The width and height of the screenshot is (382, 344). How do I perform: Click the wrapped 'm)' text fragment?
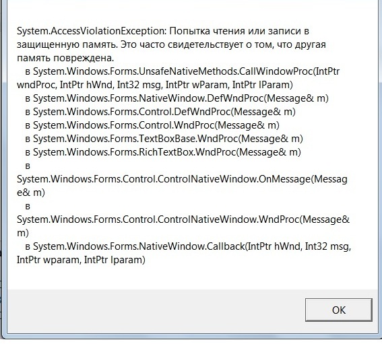coord(23,233)
